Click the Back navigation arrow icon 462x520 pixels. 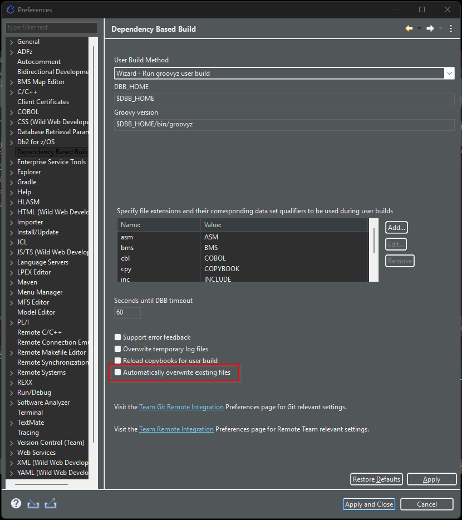[409, 28]
